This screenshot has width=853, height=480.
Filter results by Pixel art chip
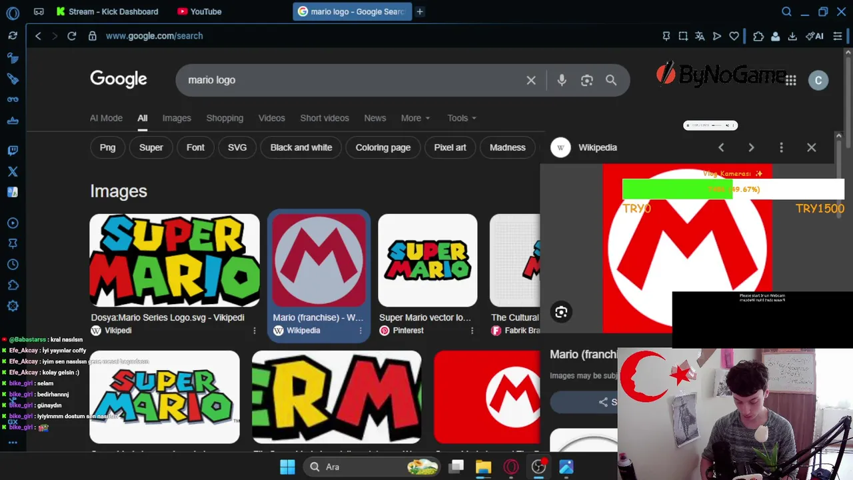(x=450, y=147)
